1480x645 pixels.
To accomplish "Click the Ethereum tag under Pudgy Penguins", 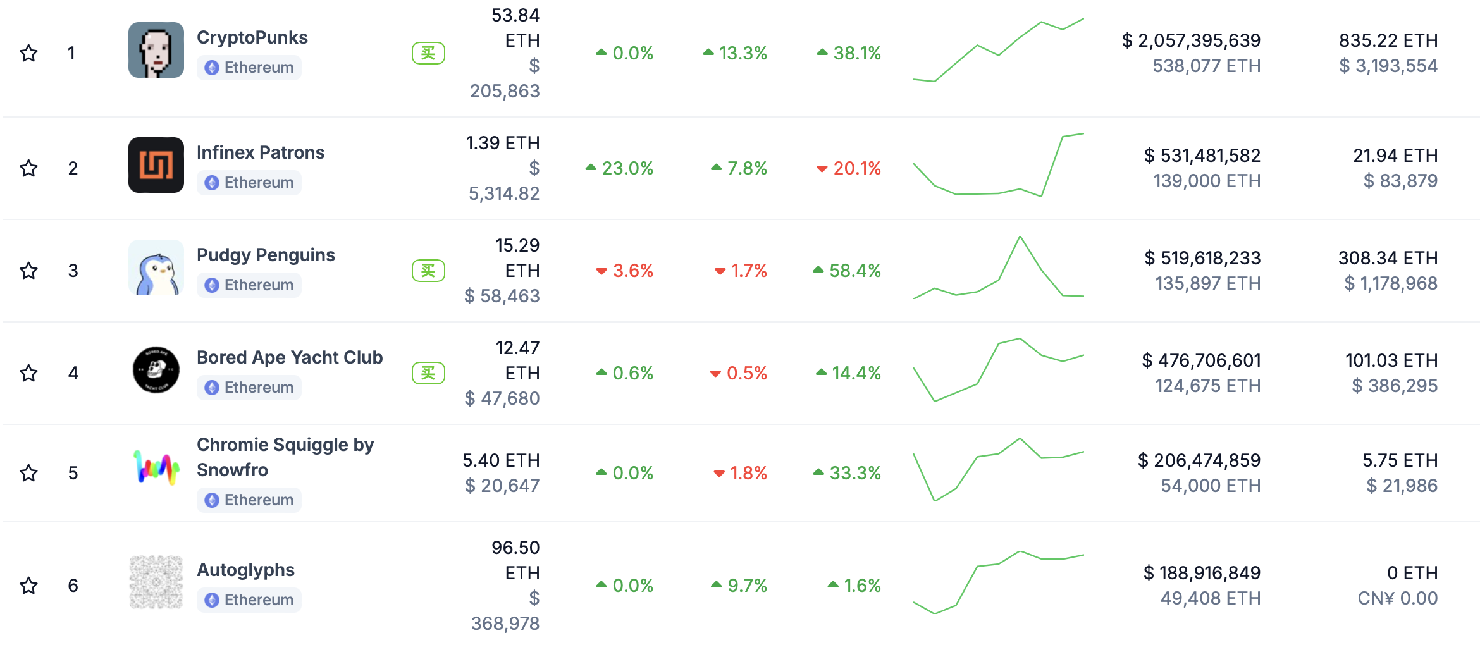I will tap(249, 285).
